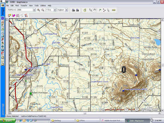Click the Double Branch Church label

(100, 81)
